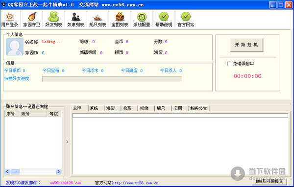
Task: Switch to the 系统 log tab
Action: (x=94, y=108)
